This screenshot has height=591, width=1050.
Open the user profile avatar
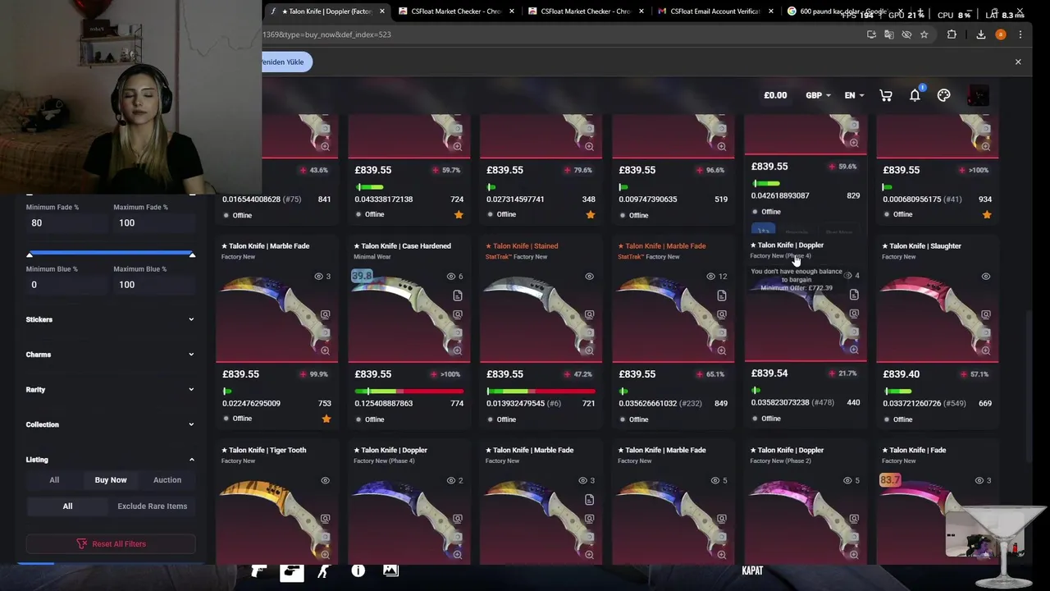coord(978,95)
